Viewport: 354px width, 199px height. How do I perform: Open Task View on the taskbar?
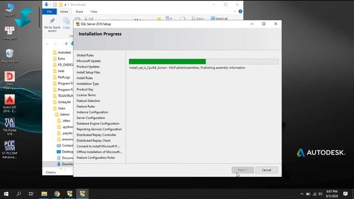click(31, 194)
